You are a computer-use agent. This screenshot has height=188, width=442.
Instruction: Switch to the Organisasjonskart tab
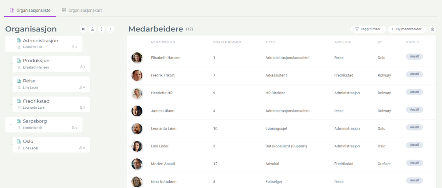82,10
